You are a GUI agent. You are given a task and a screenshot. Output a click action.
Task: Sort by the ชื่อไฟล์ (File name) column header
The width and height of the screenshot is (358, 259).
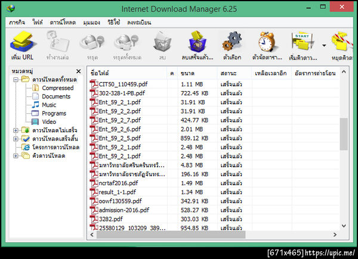127,73
